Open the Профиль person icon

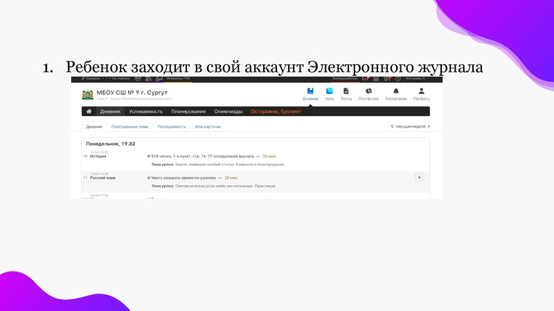(421, 91)
